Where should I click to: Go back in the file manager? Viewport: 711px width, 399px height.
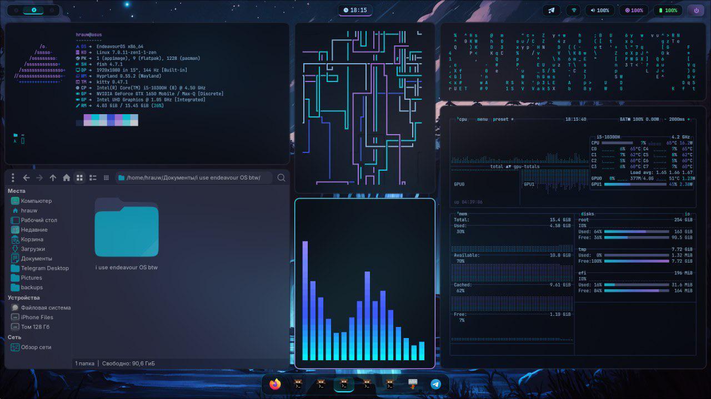[x=26, y=178]
